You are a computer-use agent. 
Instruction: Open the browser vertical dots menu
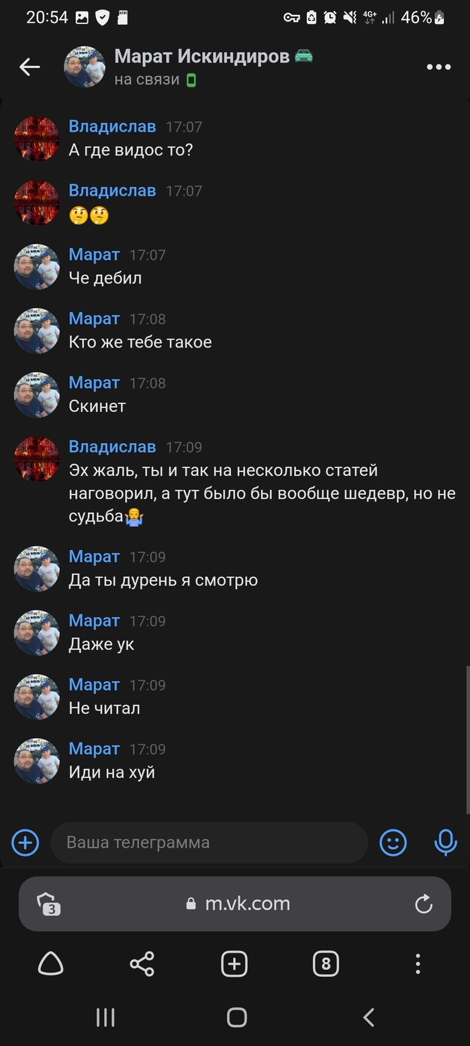(x=418, y=964)
